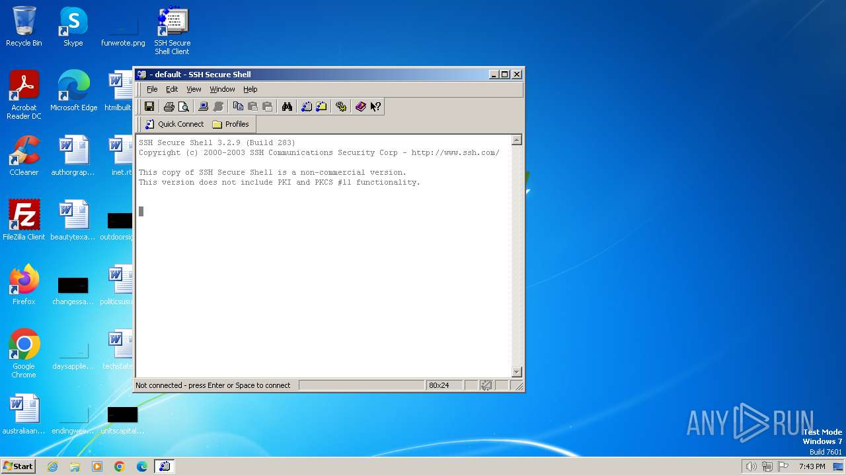Click the SSH window title bar icon
Screen dimensions: 846x475
[141, 75]
